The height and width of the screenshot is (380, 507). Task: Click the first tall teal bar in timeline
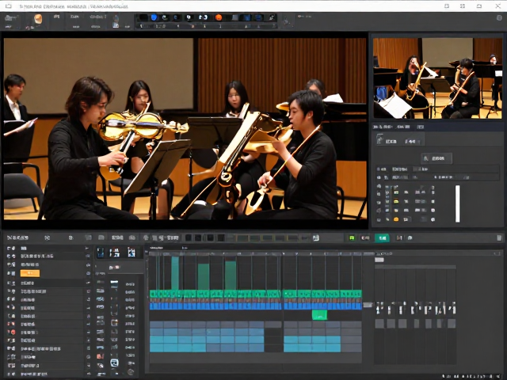tap(175, 273)
